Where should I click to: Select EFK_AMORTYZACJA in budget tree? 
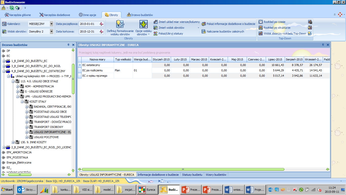19,152
